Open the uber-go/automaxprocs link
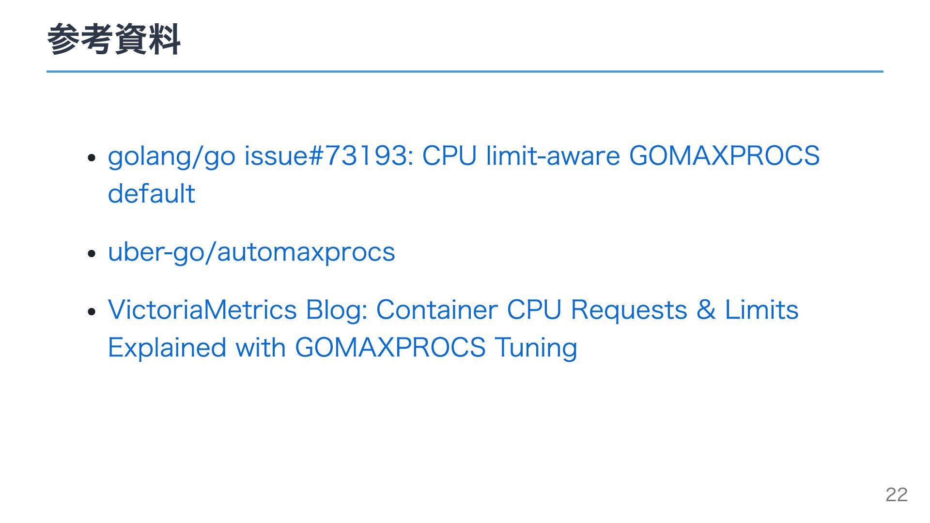The image size is (930, 523). click(251, 252)
